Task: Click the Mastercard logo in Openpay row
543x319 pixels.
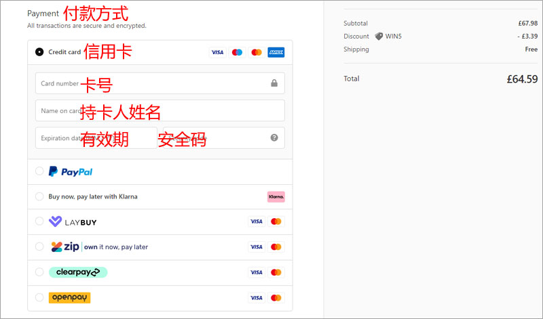Action: pos(276,298)
